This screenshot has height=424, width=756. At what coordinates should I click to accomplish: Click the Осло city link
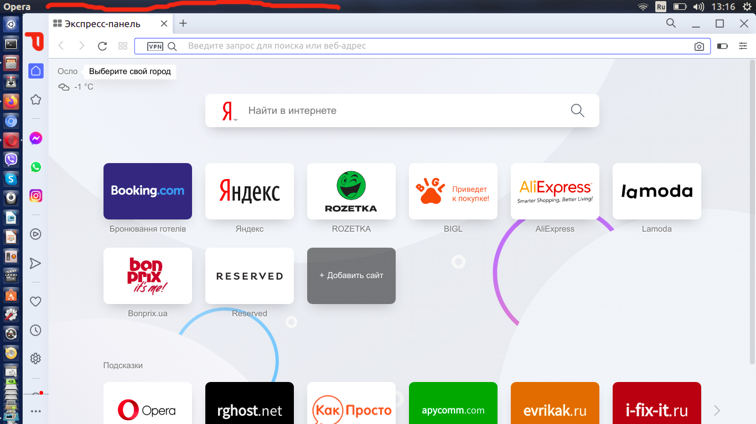[x=68, y=71]
